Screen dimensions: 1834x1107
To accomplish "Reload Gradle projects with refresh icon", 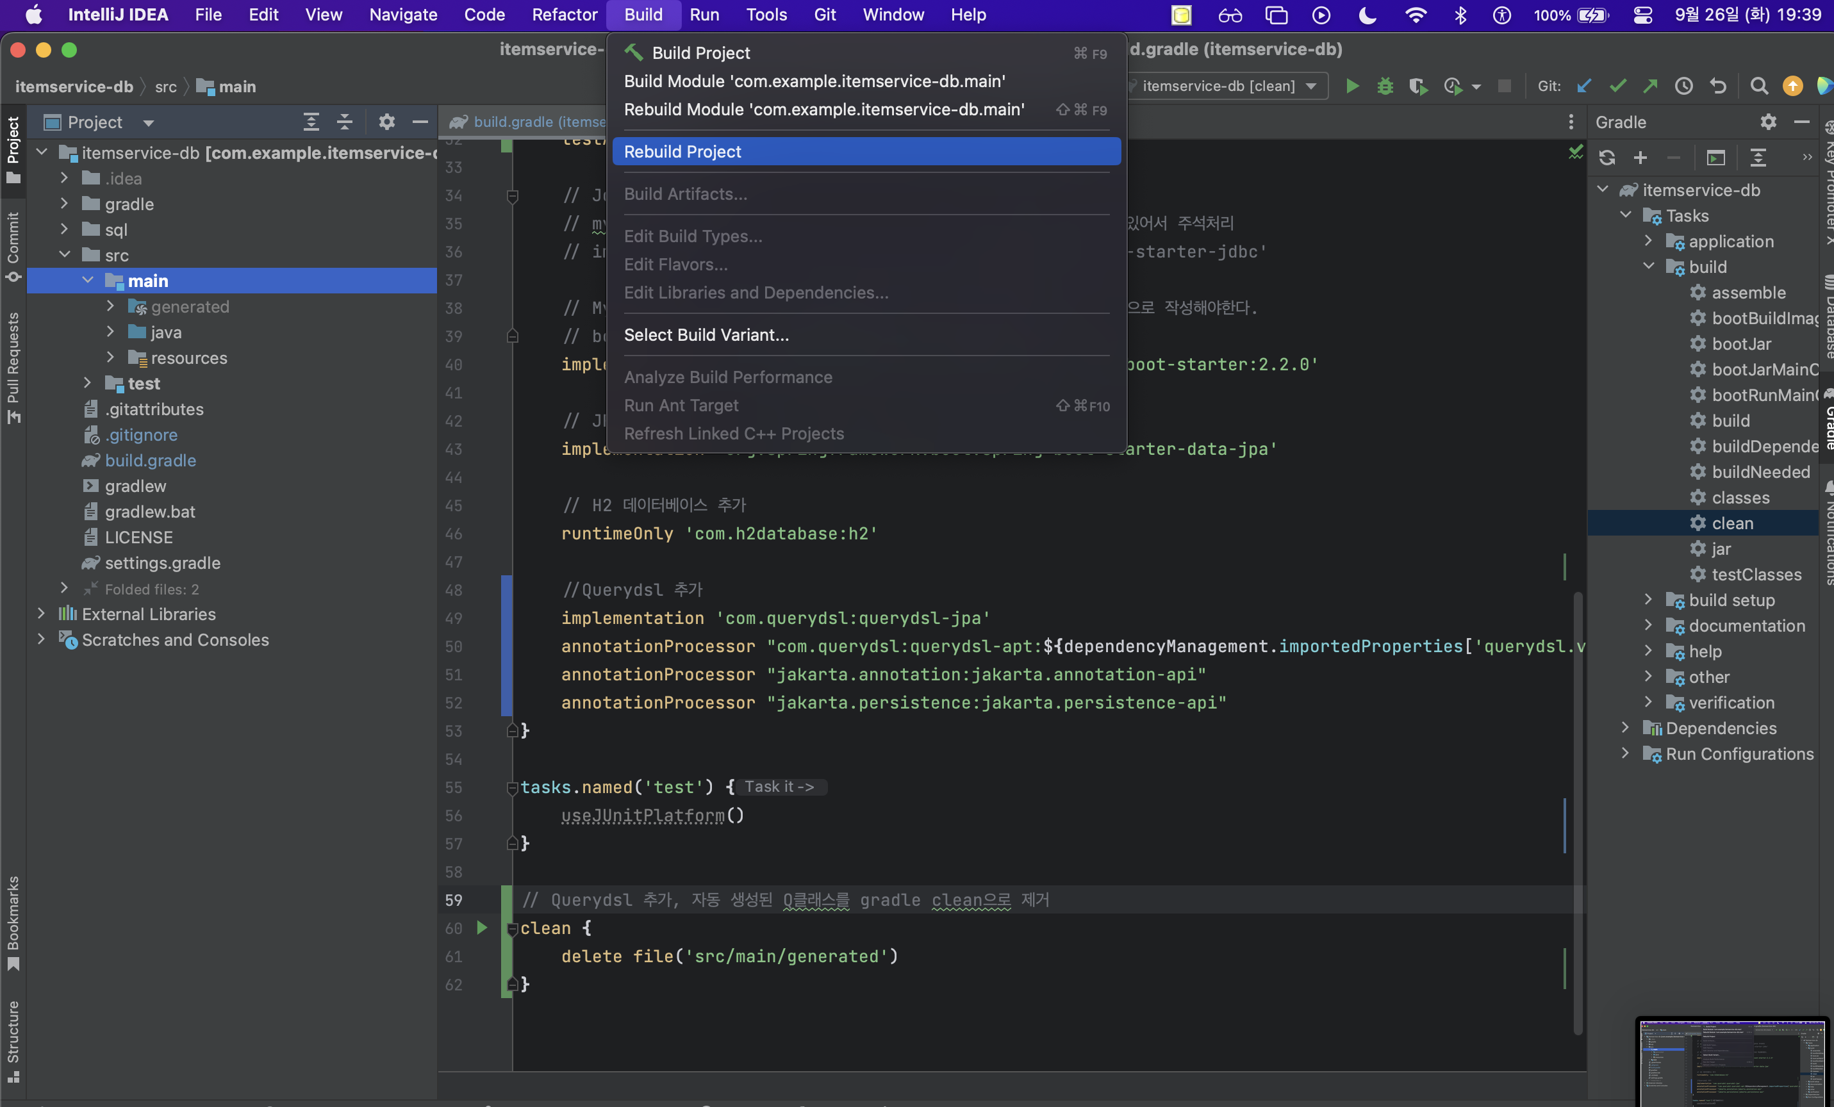I will click(1607, 158).
